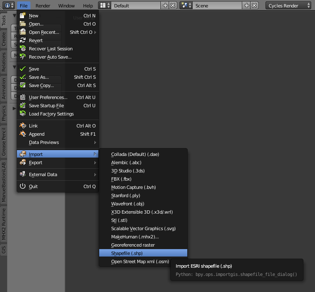Click the New file icon
Viewport: 315px width, 292px height.
[23, 15]
